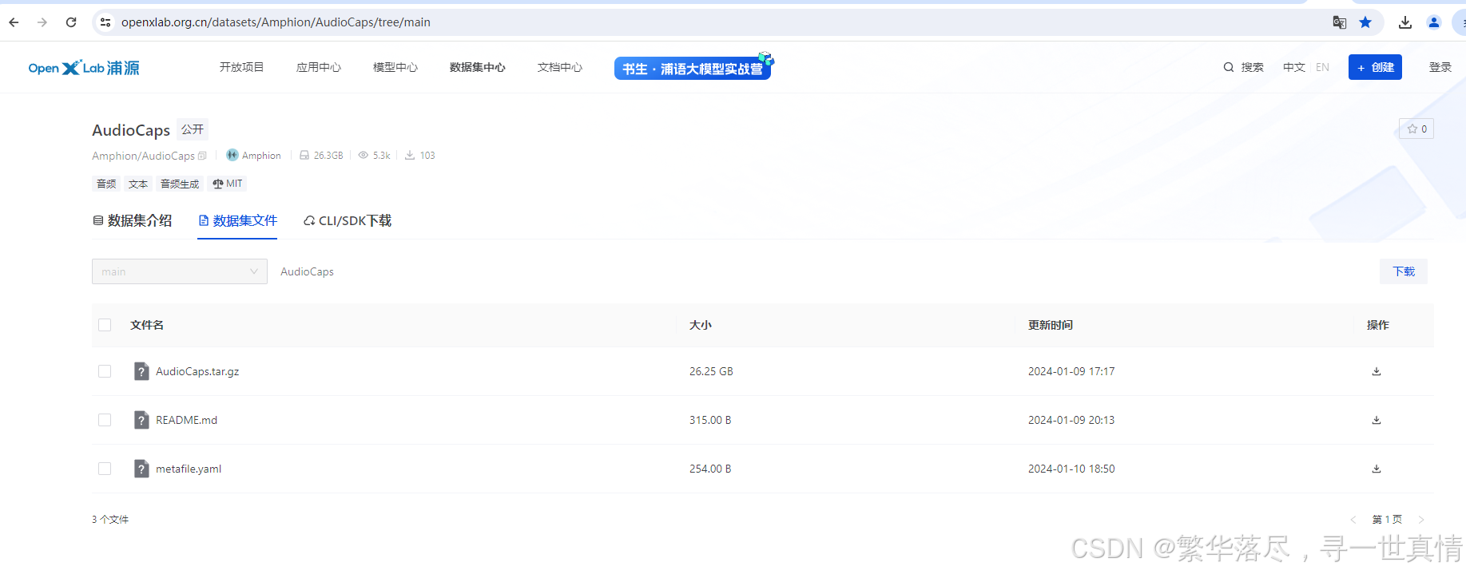Click the 文件名 column header
This screenshot has height=574, width=1466.
click(x=147, y=325)
